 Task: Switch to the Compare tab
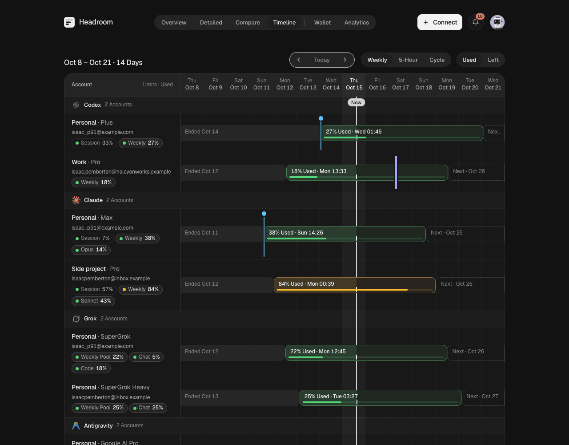click(248, 22)
